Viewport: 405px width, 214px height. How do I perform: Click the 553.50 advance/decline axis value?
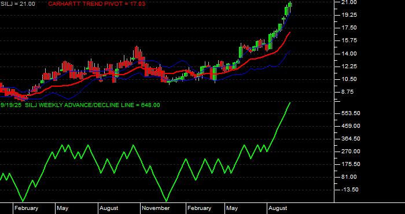(x=351, y=113)
